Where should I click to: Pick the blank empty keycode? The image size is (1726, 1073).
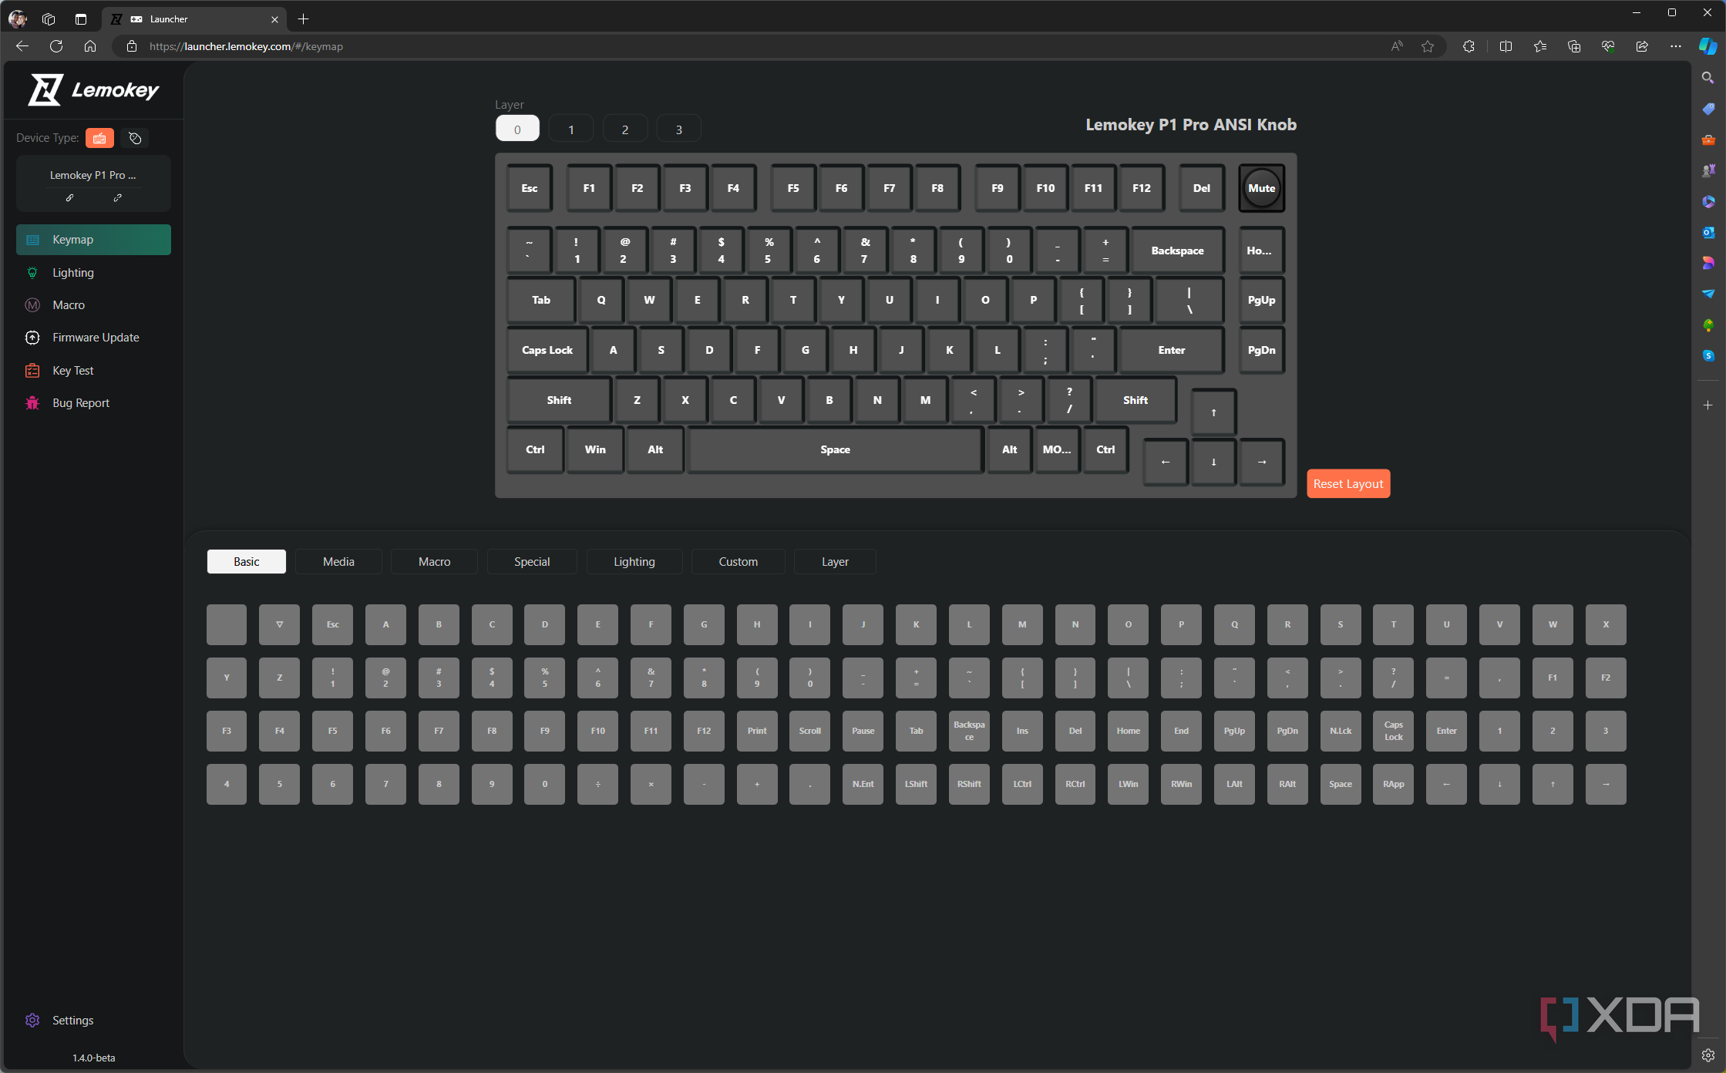[x=227, y=624]
